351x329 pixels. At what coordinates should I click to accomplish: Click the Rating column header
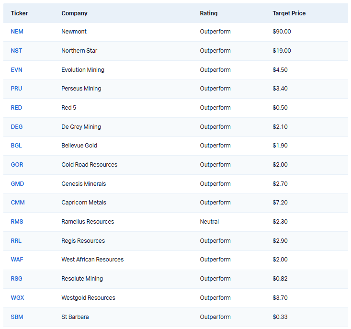(208, 13)
